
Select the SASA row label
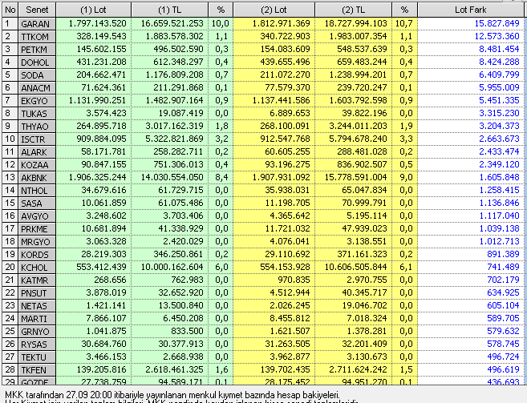tap(37, 204)
